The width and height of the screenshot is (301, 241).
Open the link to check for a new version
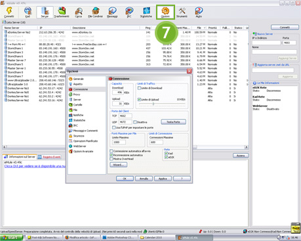35,166
